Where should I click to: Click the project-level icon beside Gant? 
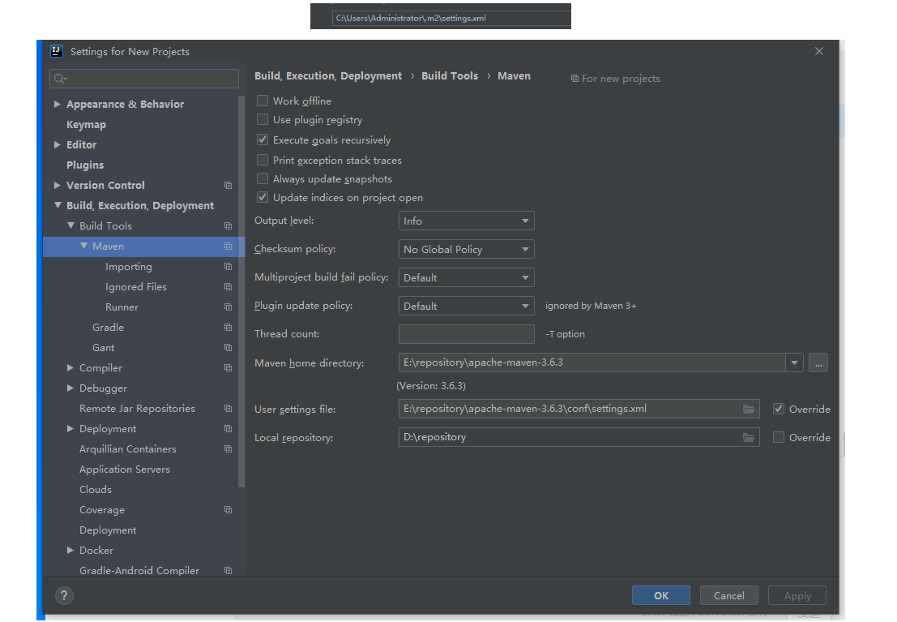229,348
